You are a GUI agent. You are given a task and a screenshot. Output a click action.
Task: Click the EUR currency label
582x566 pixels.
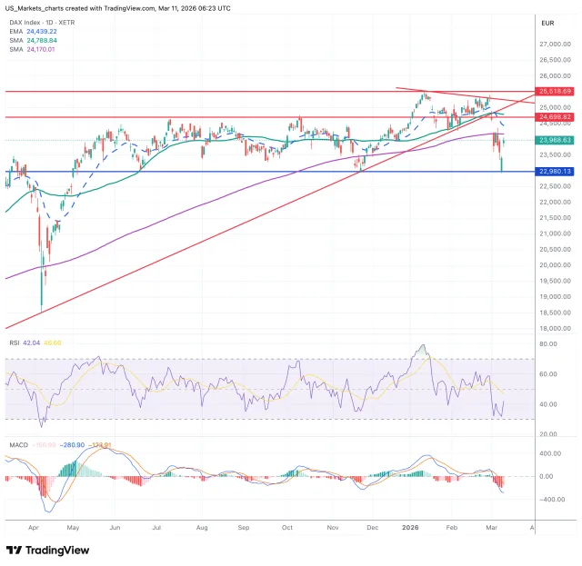[x=547, y=24]
